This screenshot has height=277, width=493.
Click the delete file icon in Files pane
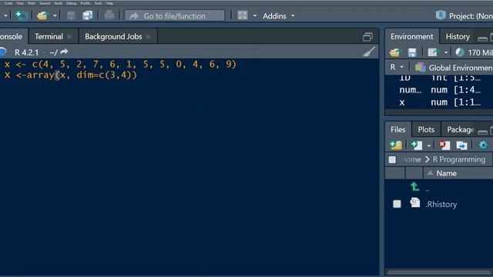pos(444,145)
